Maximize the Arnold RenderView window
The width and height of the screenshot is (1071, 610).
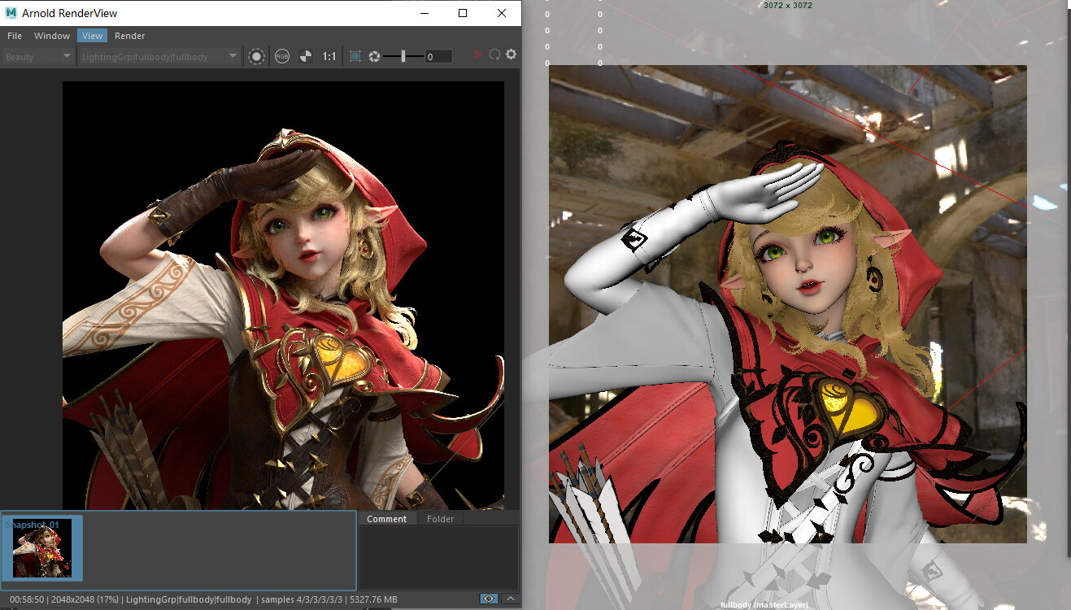[x=463, y=13]
